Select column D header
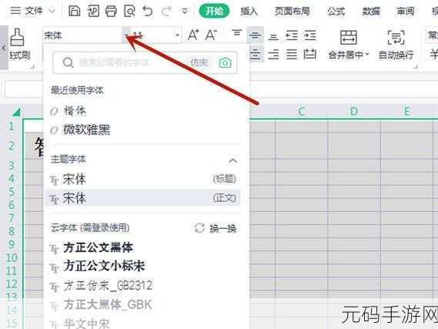Image resolution: width=438 pixels, height=329 pixels. [x=354, y=112]
